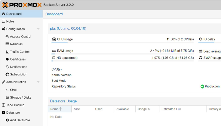Click the Traffic Control chart icon
The width and height of the screenshot is (221, 126).
[7, 52]
